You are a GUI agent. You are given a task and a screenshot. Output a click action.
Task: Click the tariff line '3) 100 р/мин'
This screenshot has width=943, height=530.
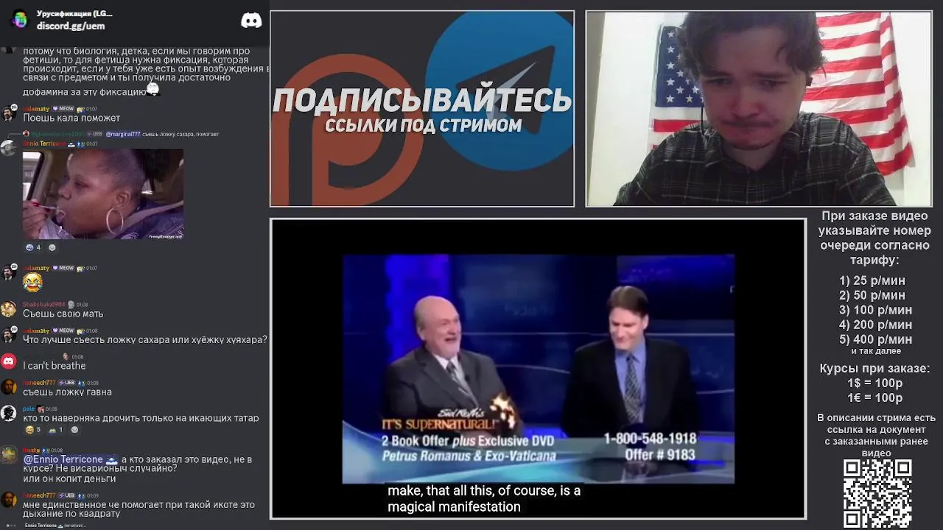[875, 310]
